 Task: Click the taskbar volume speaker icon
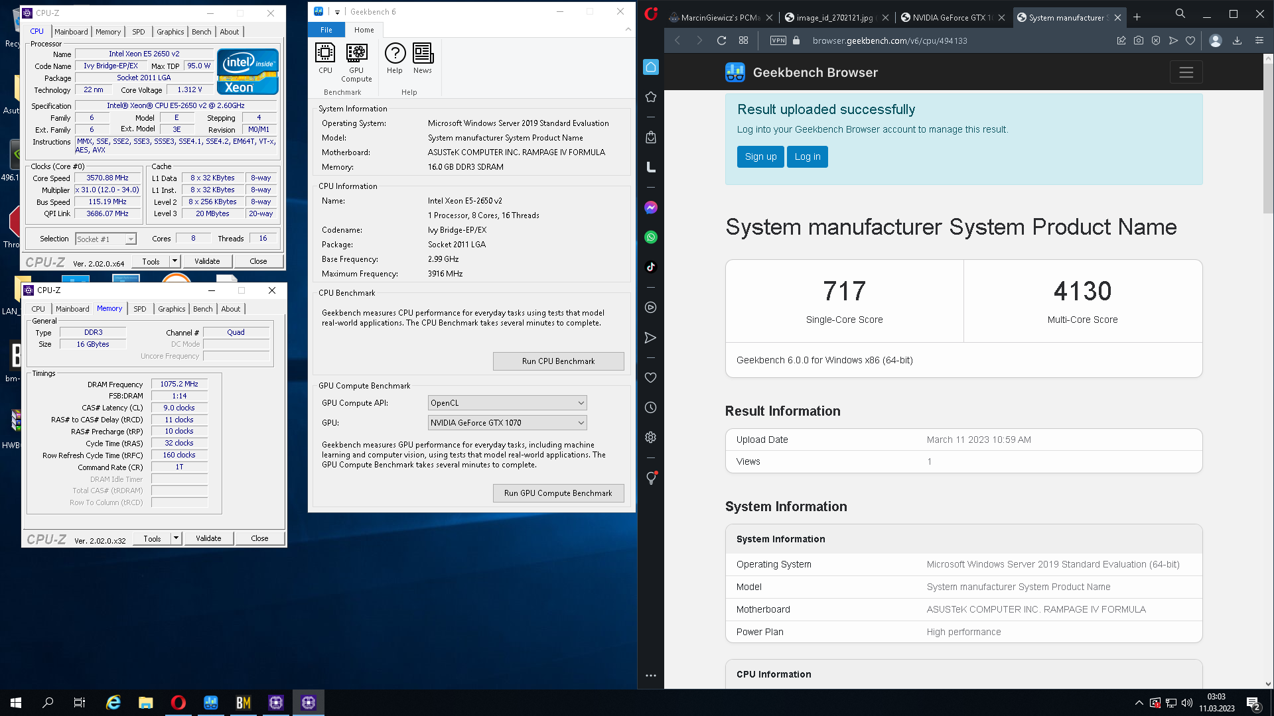(1187, 703)
